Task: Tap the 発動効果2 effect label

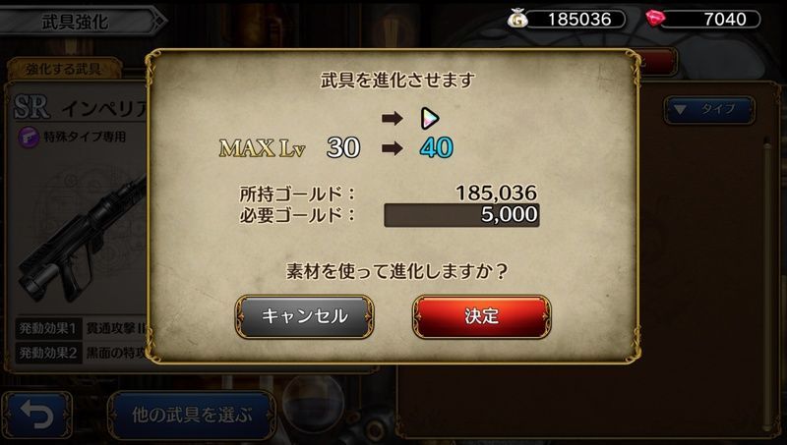Action: coord(47,354)
